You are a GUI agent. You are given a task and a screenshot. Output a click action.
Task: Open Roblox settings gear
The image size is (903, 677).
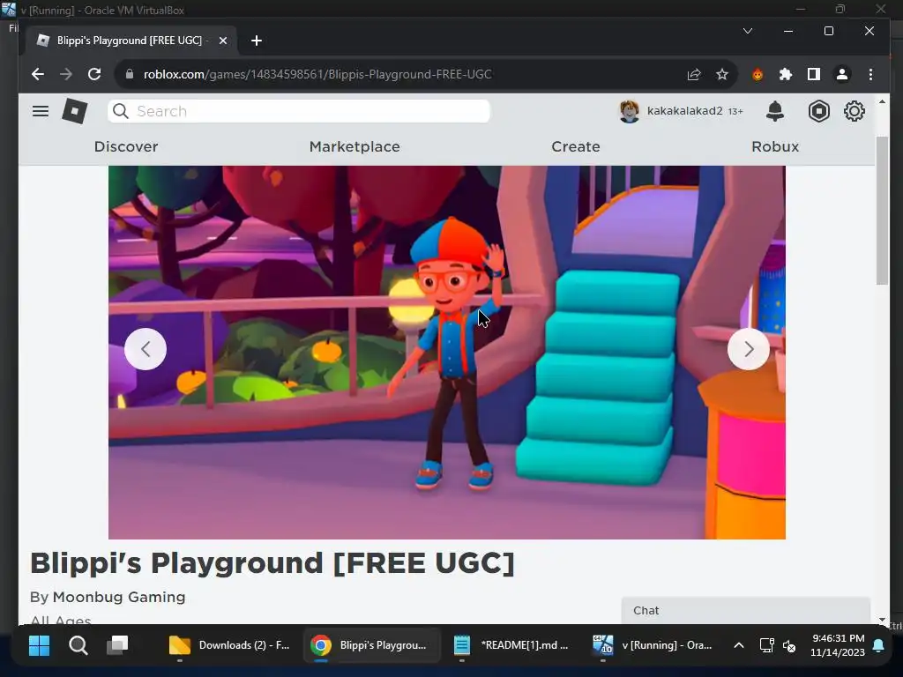point(854,111)
